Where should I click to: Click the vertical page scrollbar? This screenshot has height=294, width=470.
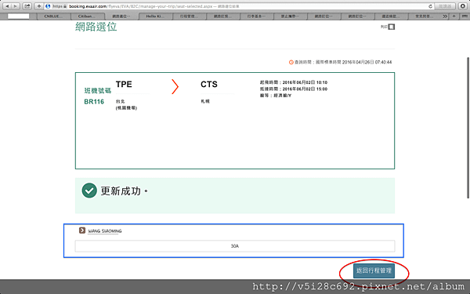[468, 128]
